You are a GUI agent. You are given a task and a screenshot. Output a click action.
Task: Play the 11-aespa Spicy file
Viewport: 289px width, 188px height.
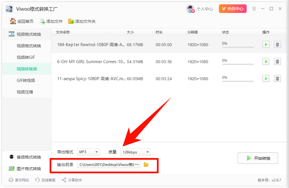coord(266,78)
